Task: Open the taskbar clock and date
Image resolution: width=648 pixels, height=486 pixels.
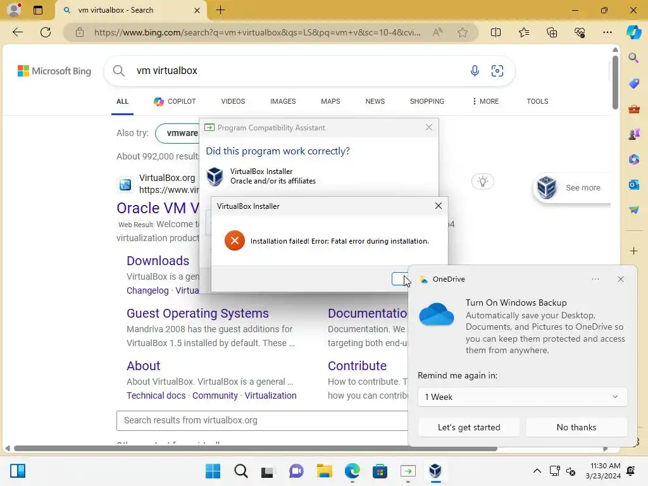Action: coord(603,471)
